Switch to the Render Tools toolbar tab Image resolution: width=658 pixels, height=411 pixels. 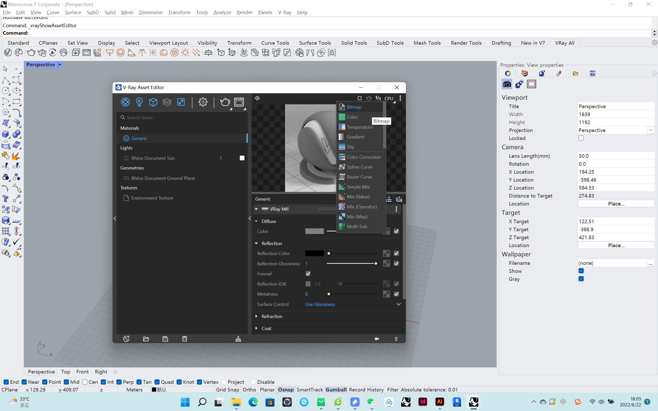pos(466,43)
